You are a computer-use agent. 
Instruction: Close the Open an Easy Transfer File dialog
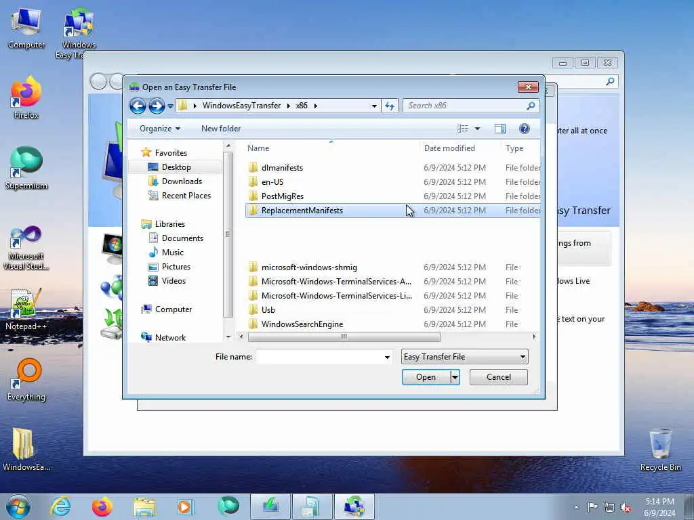(528, 87)
